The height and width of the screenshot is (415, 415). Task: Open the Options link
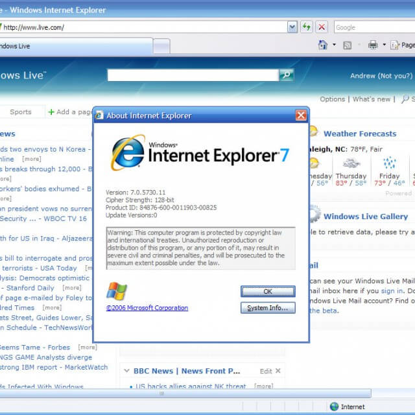pyautogui.click(x=333, y=99)
